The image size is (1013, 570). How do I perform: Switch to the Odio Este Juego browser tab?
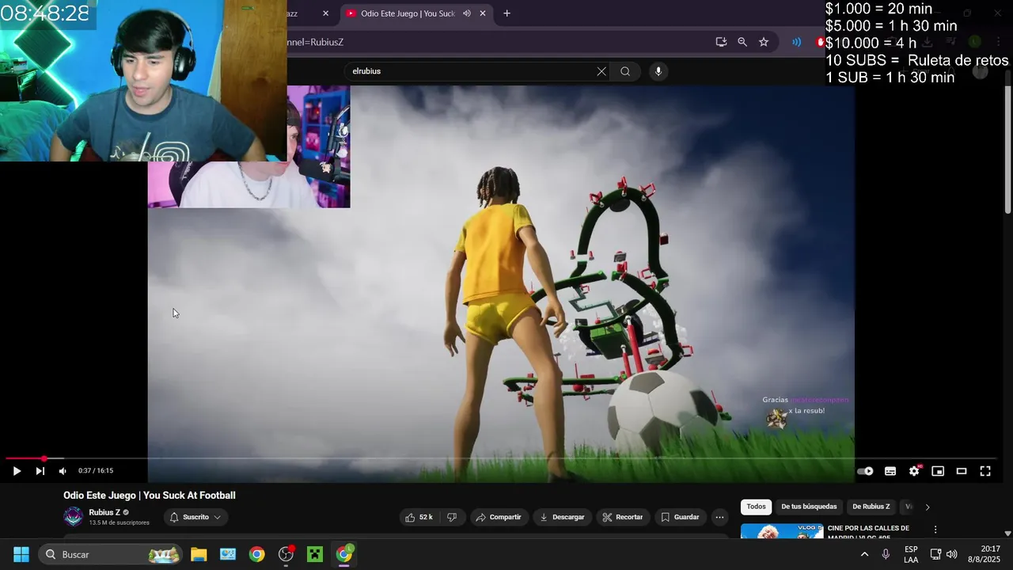[x=408, y=13]
